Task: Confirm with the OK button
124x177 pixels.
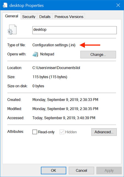Action: point(54,170)
